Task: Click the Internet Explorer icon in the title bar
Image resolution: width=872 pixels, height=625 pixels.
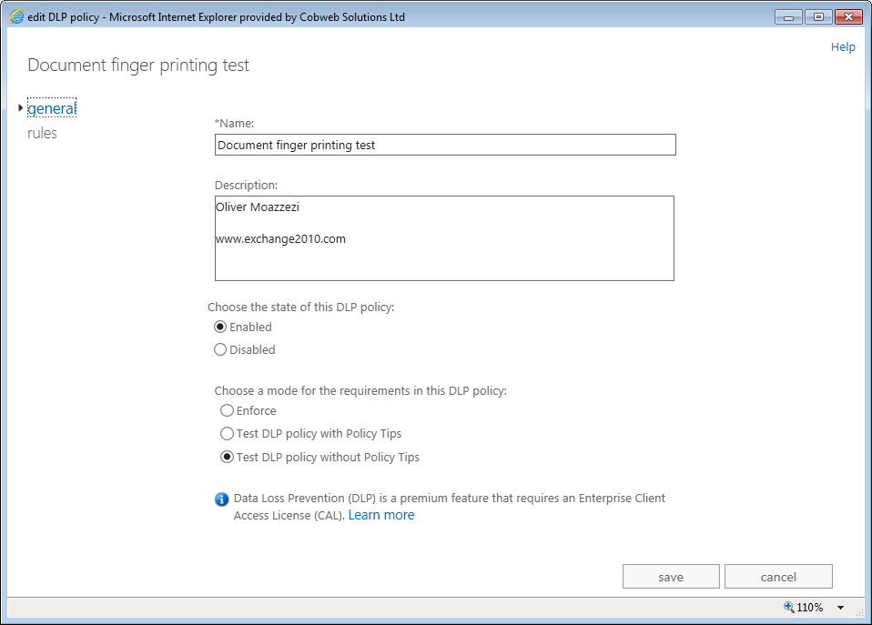Action: pos(15,15)
